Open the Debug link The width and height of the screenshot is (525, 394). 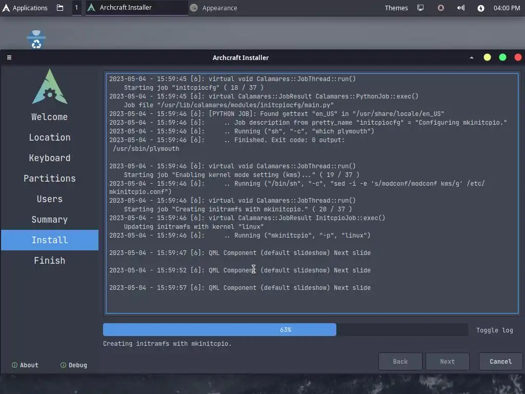(74, 365)
